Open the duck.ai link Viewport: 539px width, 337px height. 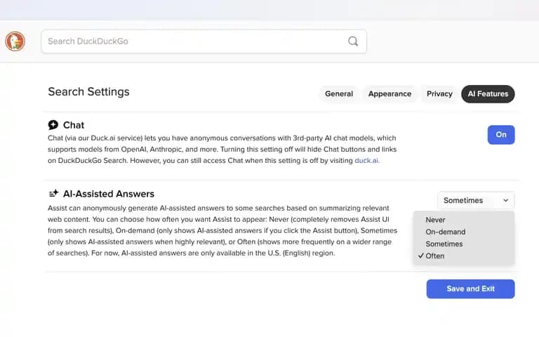pos(367,161)
